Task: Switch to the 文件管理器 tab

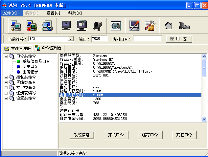Action: pyautogui.click(x=17, y=49)
